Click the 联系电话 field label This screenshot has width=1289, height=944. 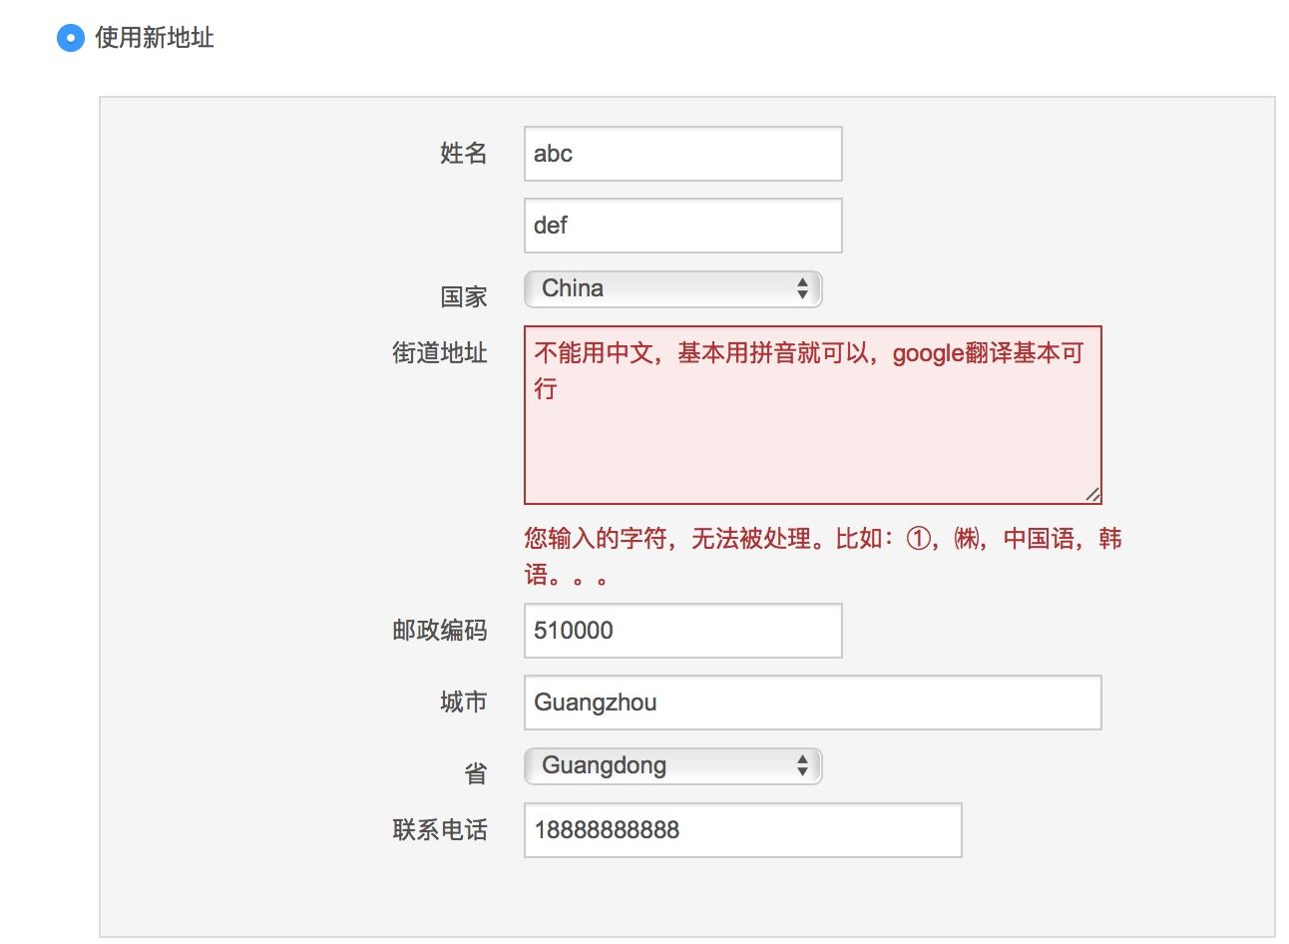click(440, 830)
